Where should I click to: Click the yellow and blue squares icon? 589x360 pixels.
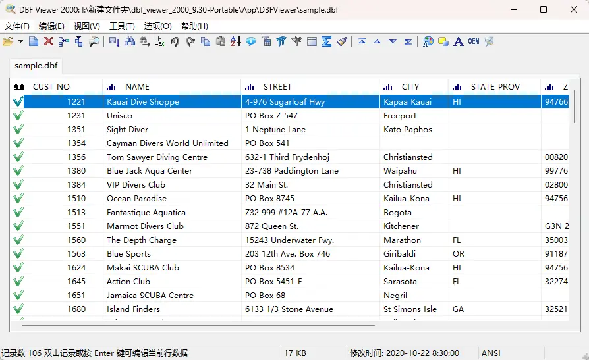point(443,41)
